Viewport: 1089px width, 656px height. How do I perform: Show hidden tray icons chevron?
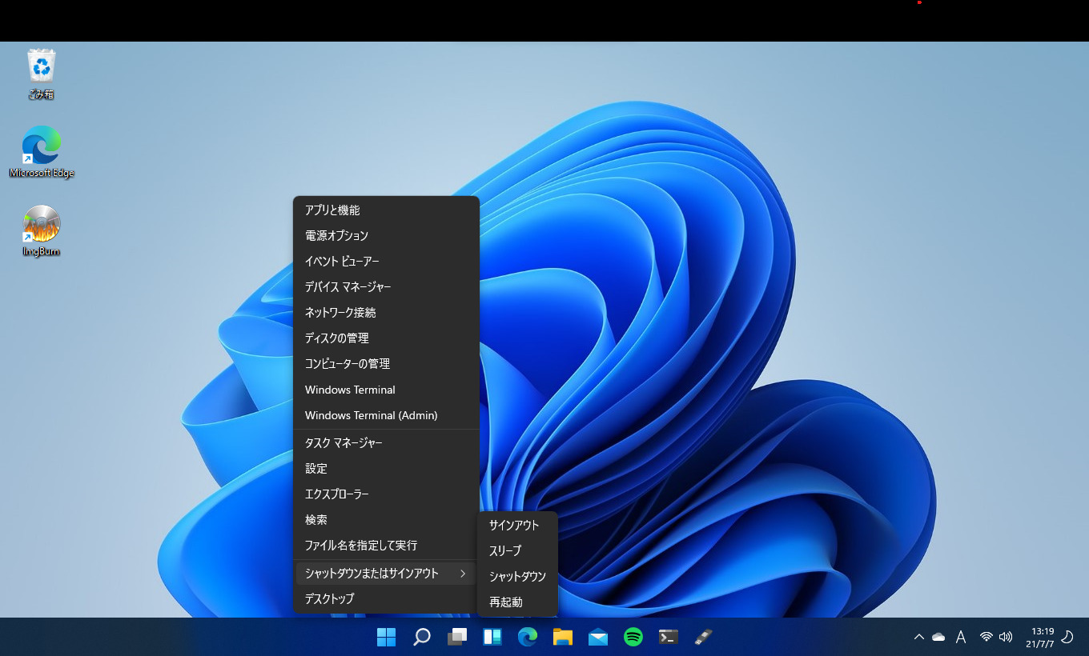[x=918, y=637]
